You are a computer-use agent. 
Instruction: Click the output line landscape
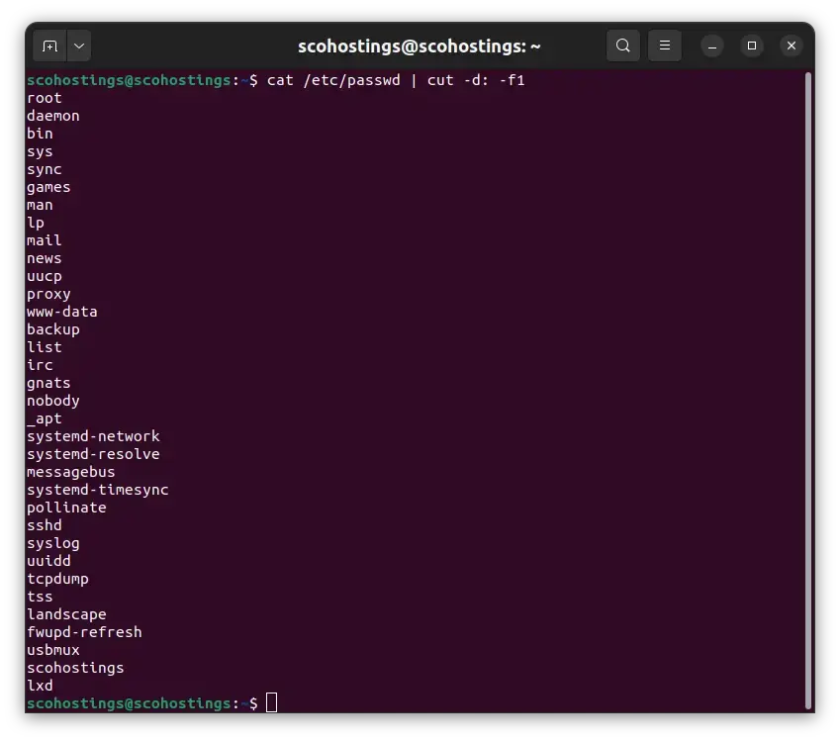point(66,614)
